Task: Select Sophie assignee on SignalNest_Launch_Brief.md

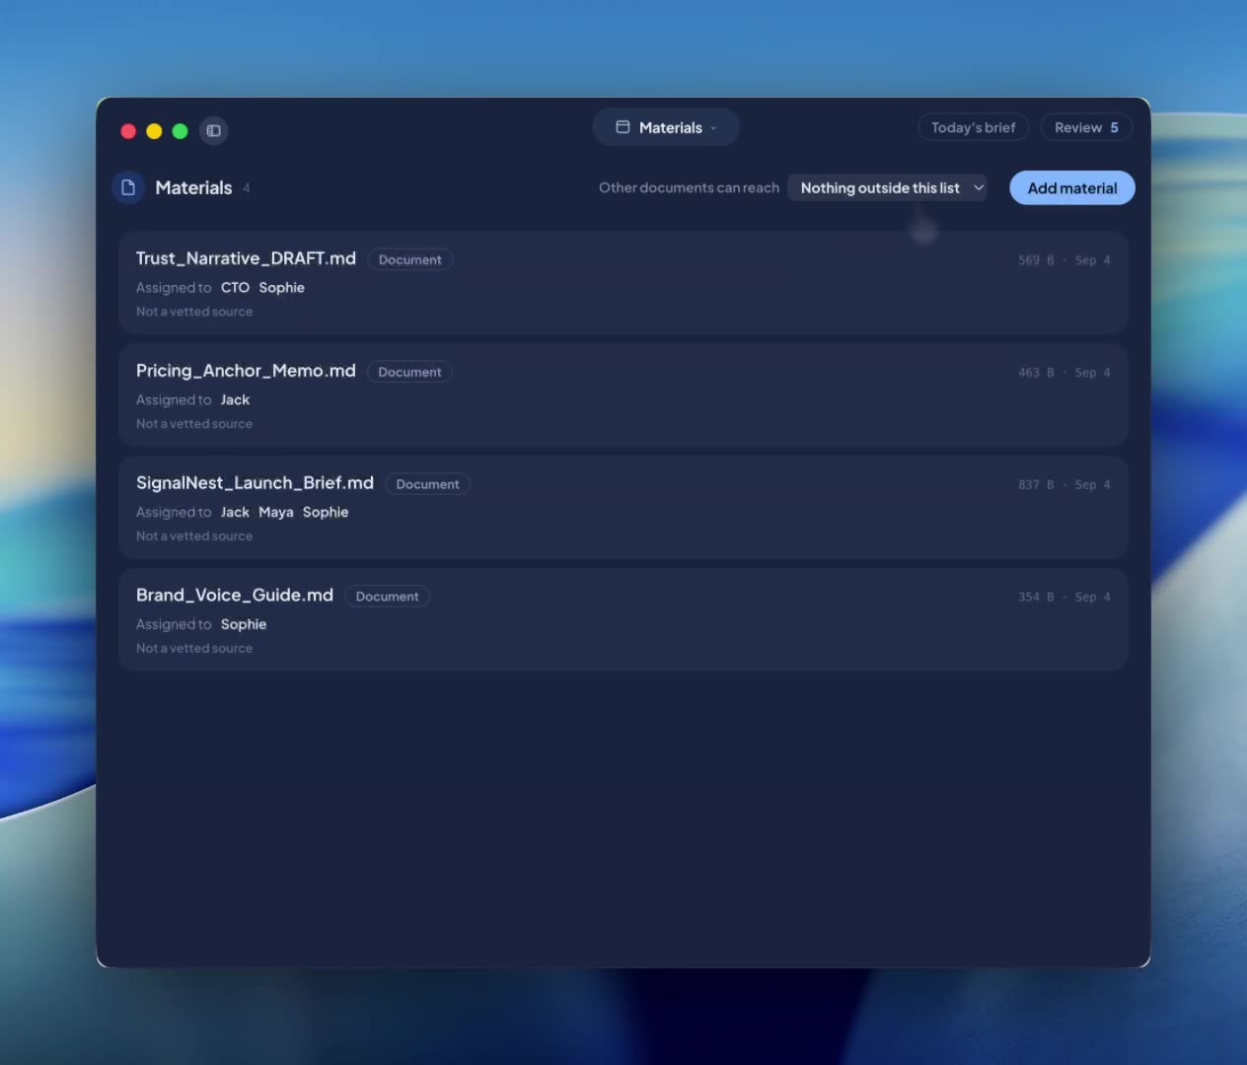Action: point(326,513)
